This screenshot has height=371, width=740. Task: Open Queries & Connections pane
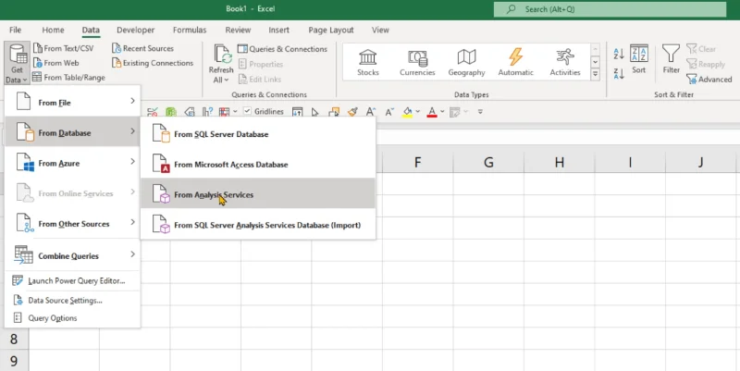[x=282, y=49]
